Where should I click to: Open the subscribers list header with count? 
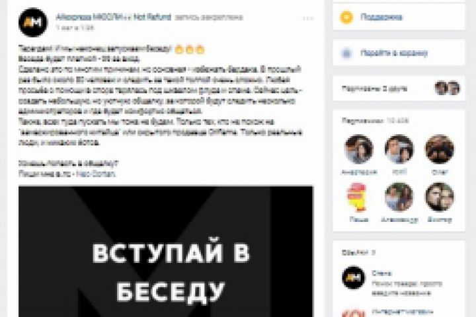376,121
